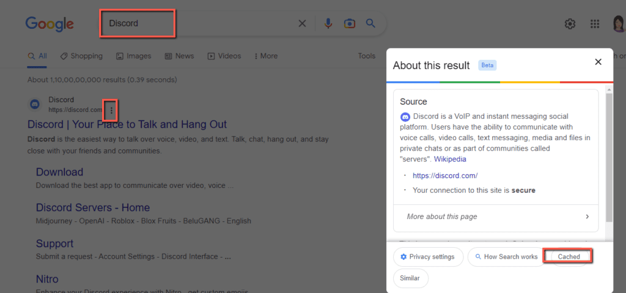Screen dimensions: 626x293
Task: Switch to the News tab
Action: [179, 56]
